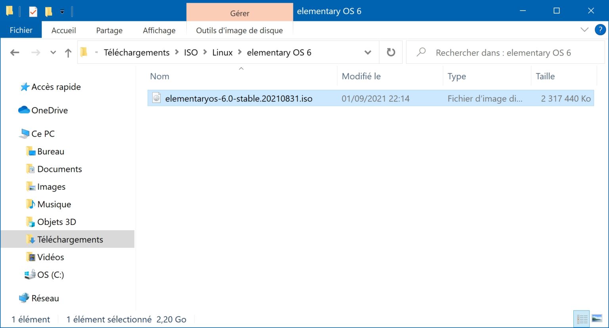This screenshot has height=328, width=609.
Task: Click the help question mark button
Action: [600, 30]
